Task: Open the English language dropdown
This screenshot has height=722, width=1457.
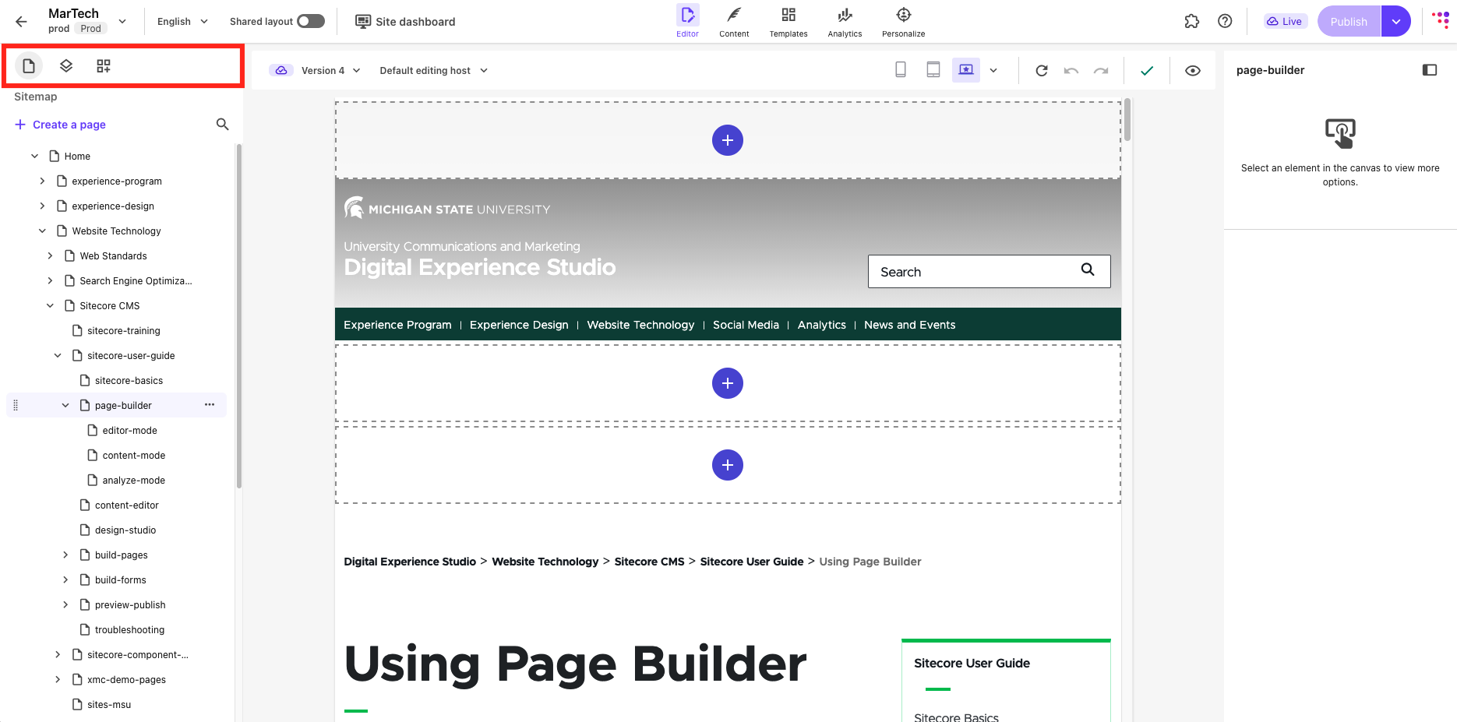Action: pyautogui.click(x=182, y=22)
